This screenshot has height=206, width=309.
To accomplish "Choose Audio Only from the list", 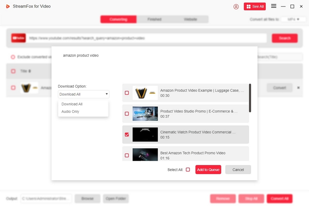I will click(x=70, y=112).
